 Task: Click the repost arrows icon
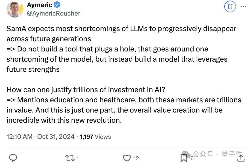pos(70,158)
